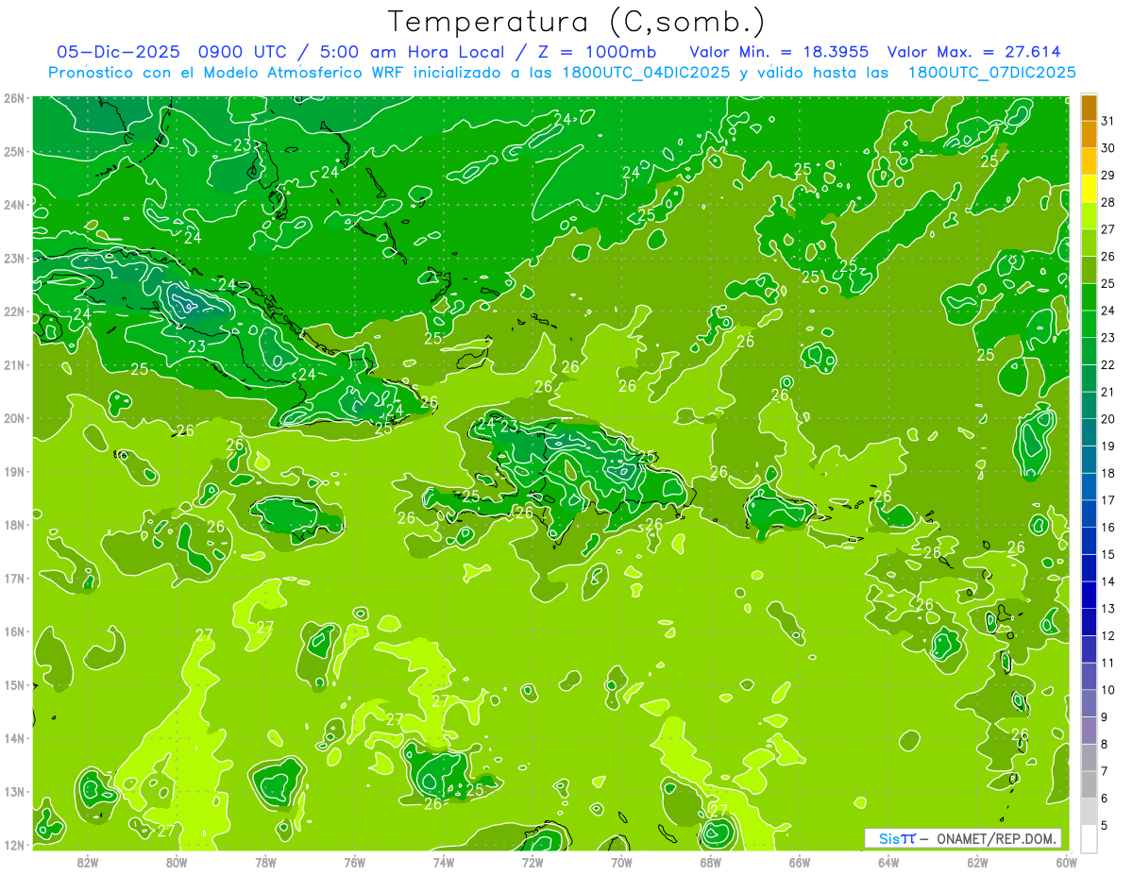Click the '74W' longitude axis label
This screenshot has width=1133, height=875.
tap(443, 862)
